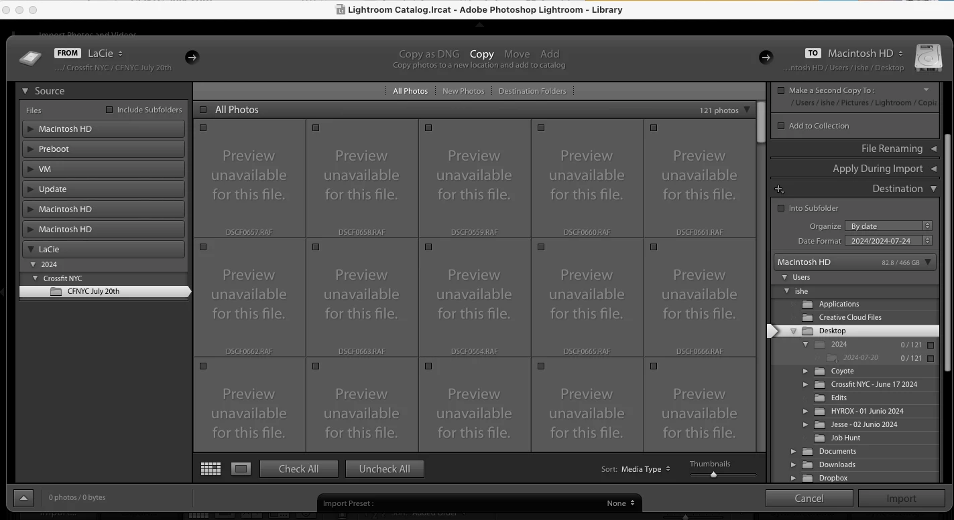Image resolution: width=954 pixels, height=520 pixels.
Task: Click the Uncheck All button
Action: 384,469
